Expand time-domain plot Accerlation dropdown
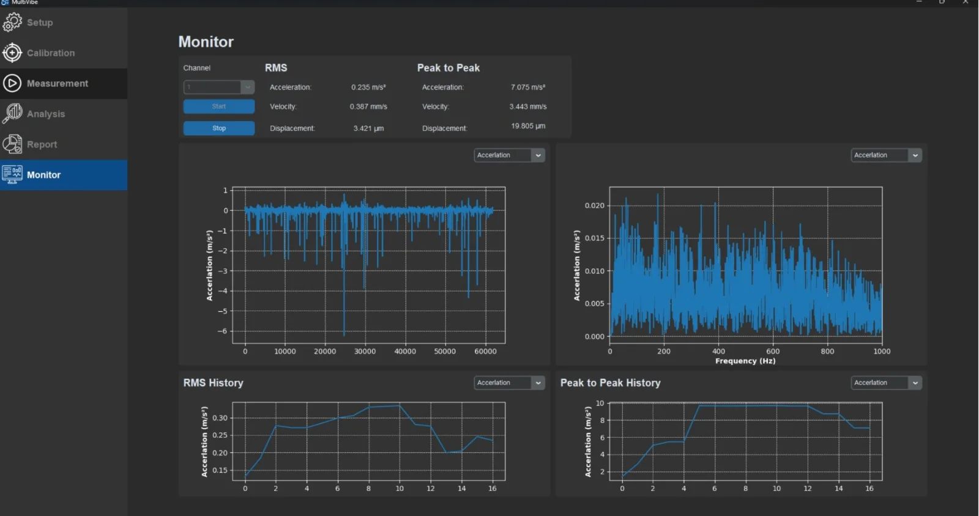 point(509,155)
